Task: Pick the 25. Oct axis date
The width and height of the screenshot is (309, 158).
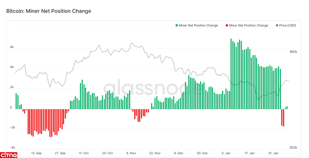Action: (108, 153)
